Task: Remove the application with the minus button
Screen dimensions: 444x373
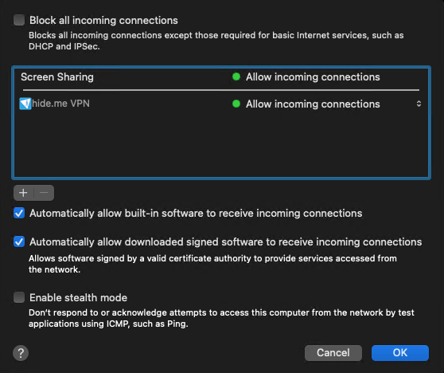Action: 44,193
